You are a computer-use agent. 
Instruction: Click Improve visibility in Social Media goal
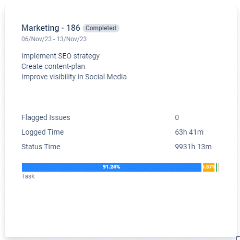pyautogui.click(x=74, y=77)
